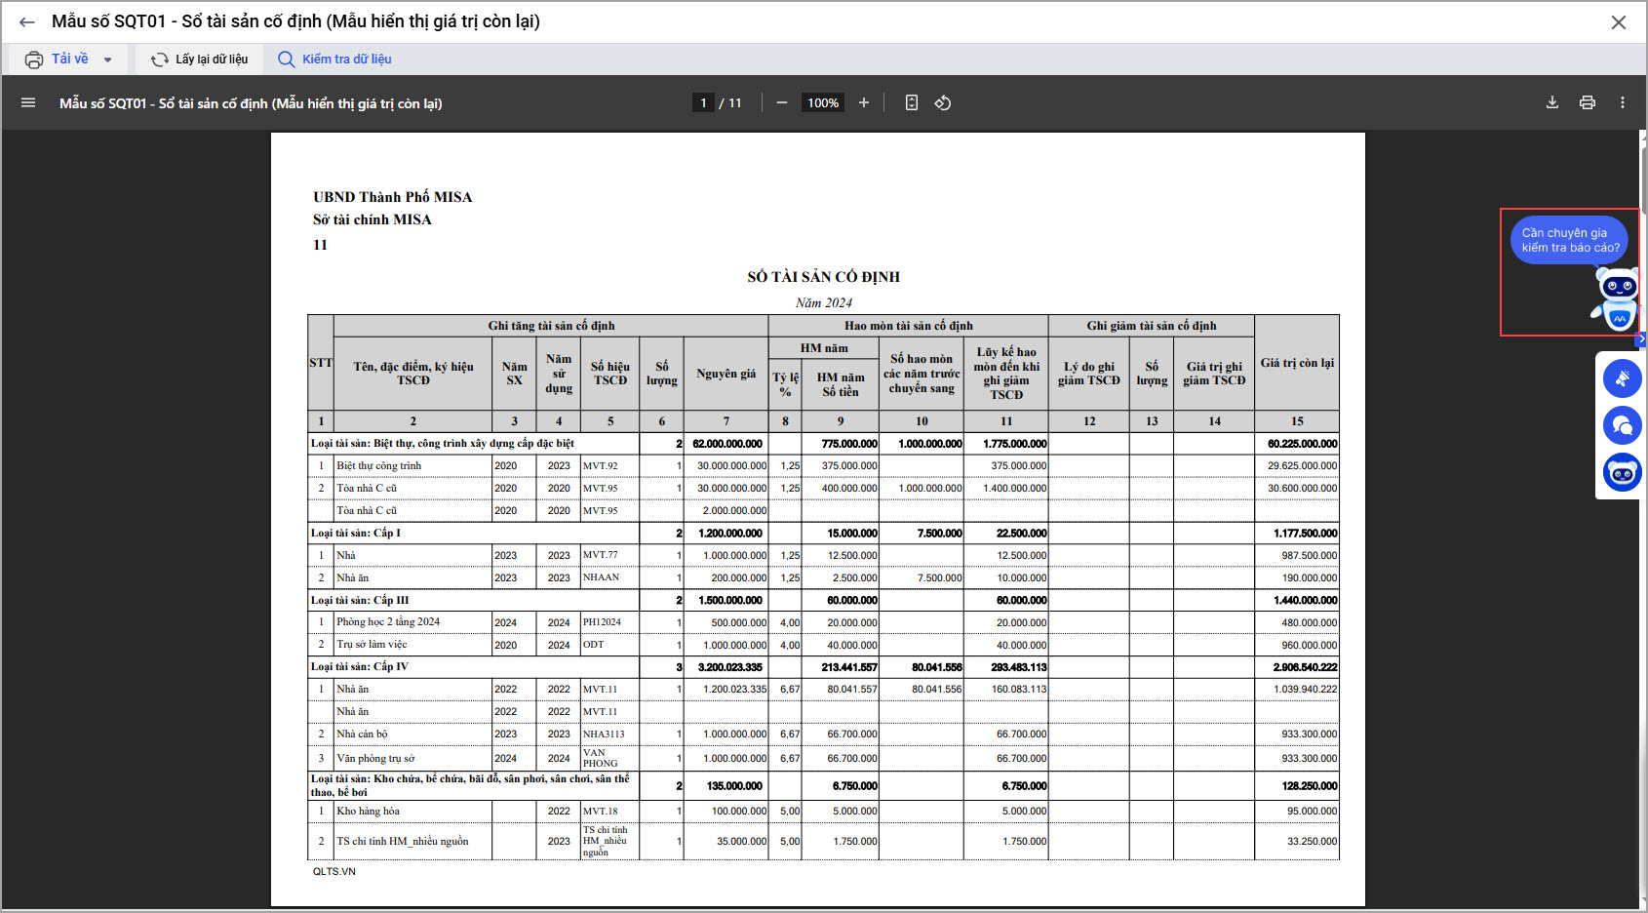Open the PDF sidebar hamburger menu

[x=28, y=102]
